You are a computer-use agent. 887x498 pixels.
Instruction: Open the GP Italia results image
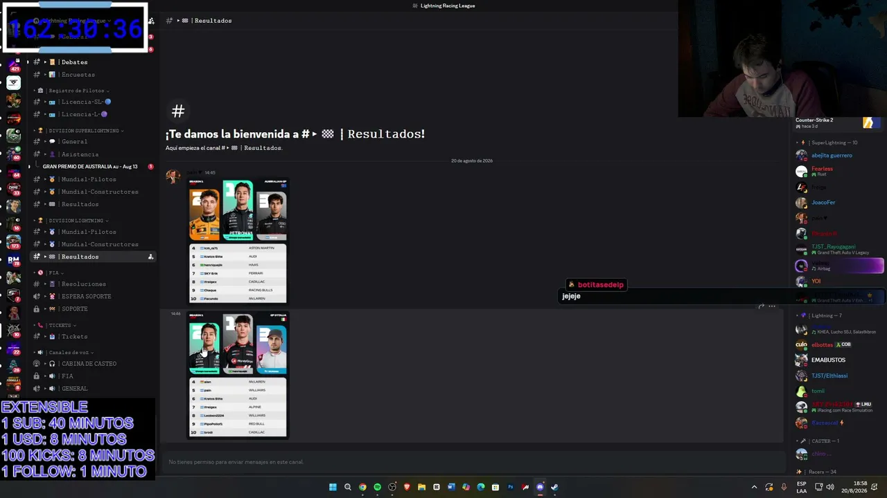[x=238, y=375]
